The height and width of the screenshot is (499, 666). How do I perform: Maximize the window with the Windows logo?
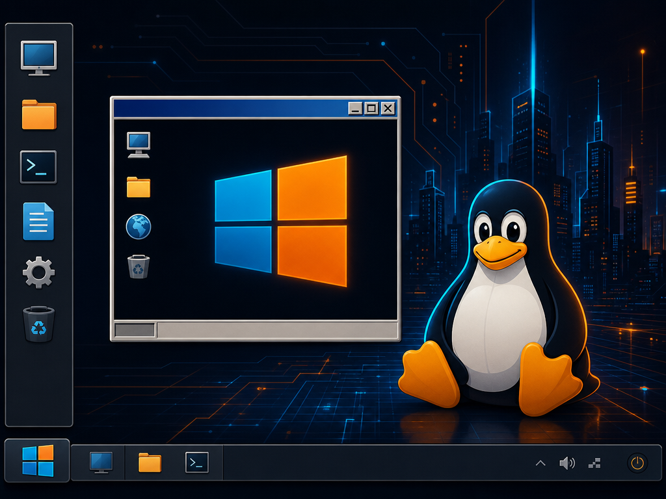click(x=371, y=109)
